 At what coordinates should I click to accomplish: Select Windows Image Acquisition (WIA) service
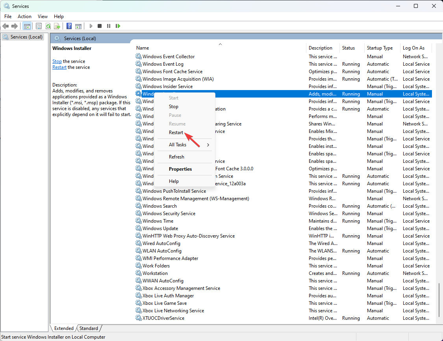pyautogui.click(x=284, y=79)
